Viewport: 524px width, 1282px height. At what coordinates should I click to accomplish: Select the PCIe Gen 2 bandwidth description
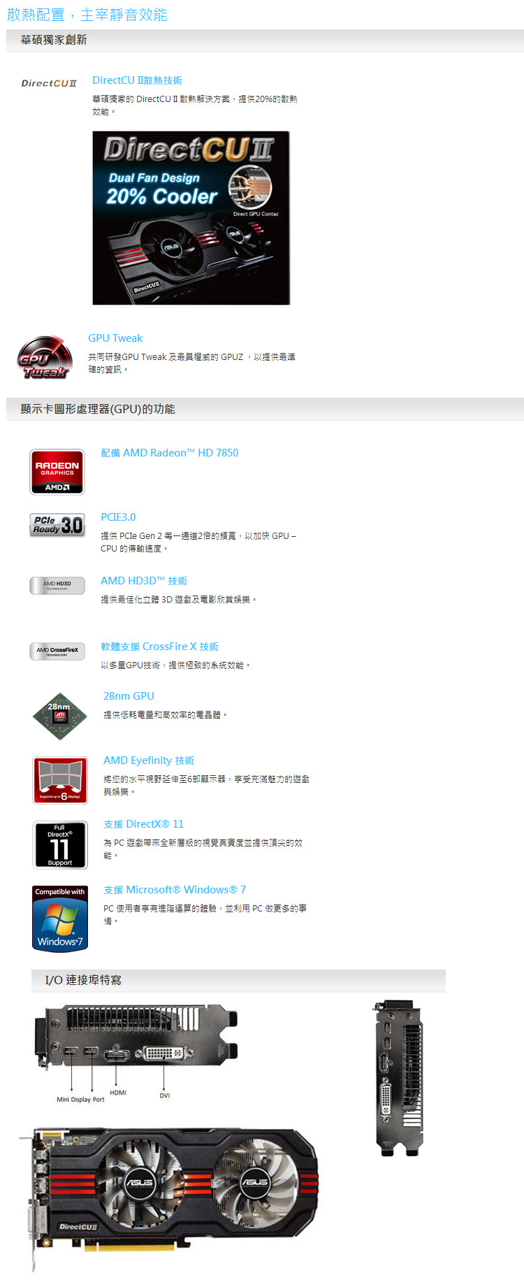(x=198, y=542)
